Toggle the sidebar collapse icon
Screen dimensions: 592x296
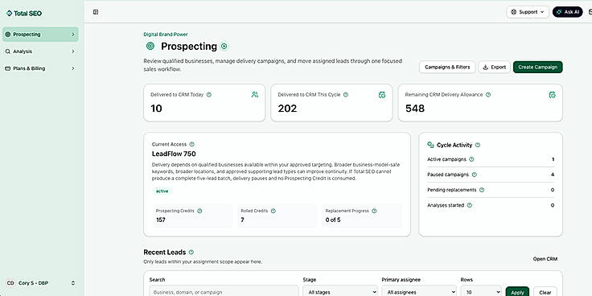tap(96, 12)
